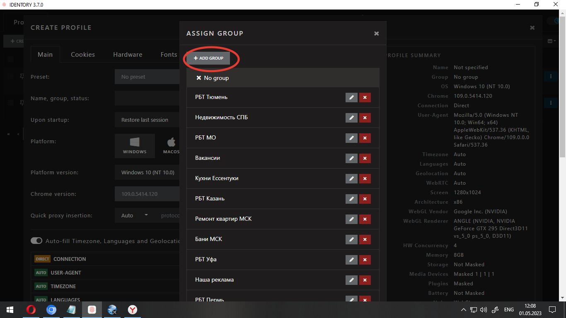This screenshot has width=566, height=318.
Task: Open the Quick proxy insertion Auto dropdown
Action: click(135, 215)
